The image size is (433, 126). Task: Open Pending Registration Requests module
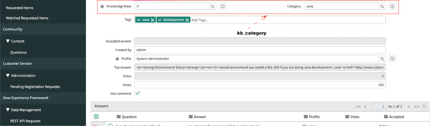click(x=35, y=87)
